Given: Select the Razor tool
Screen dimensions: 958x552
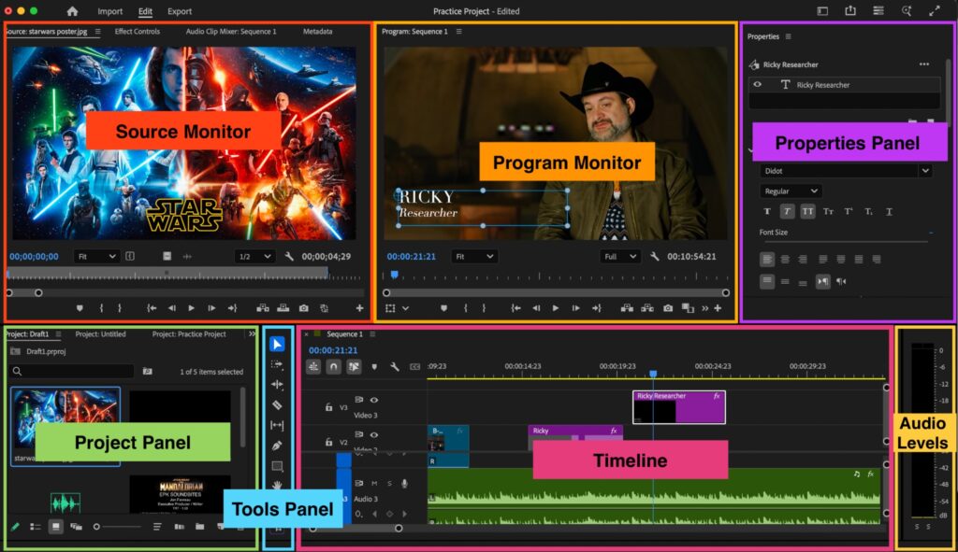Looking at the screenshot, I should 277,405.
